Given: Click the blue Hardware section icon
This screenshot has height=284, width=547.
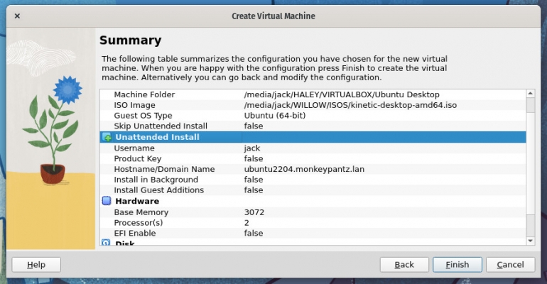Looking at the screenshot, I should (107, 201).
